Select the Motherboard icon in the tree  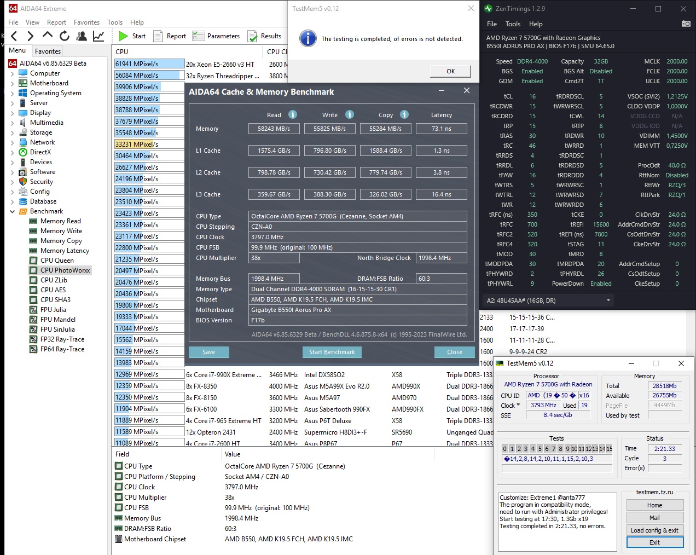point(23,83)
